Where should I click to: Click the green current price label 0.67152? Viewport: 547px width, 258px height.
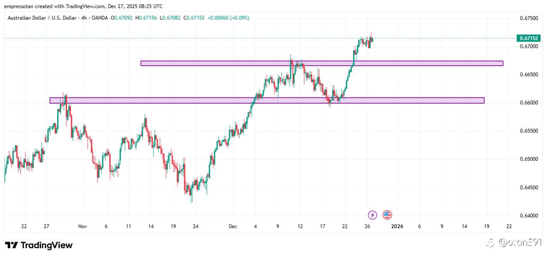click(528, 38)
